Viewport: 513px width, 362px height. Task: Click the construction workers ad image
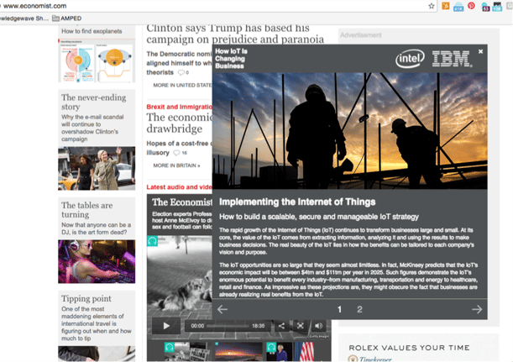point(350,130)
